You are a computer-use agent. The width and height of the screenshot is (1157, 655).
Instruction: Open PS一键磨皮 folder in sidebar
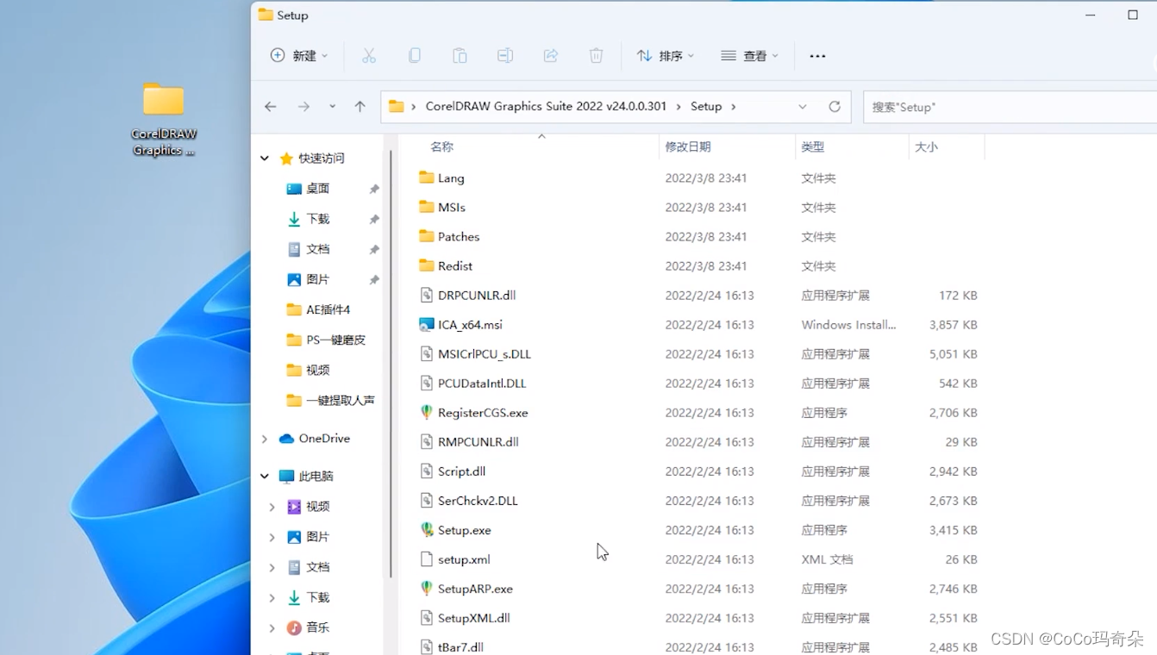point(326,340)
